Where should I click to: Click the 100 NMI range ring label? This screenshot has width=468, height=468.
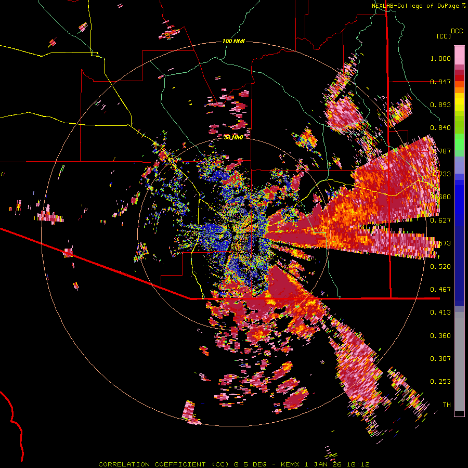pyautogui.click(x=233, y=41)
